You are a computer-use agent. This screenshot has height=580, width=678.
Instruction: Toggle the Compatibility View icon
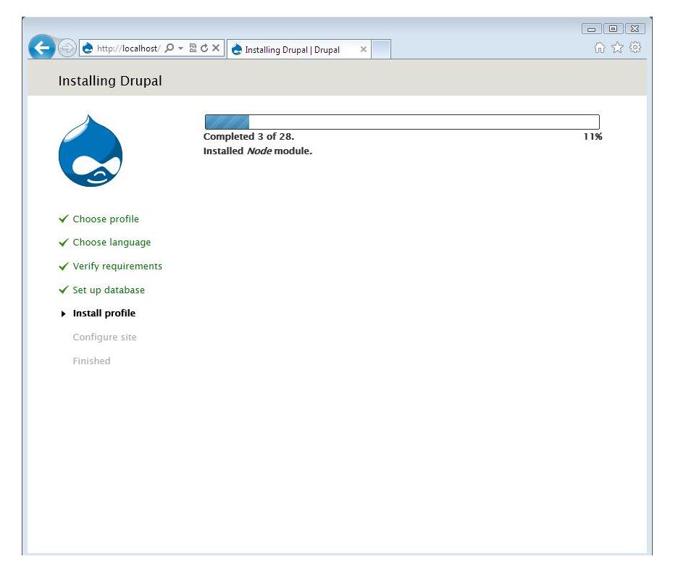[x=193, y=49]
